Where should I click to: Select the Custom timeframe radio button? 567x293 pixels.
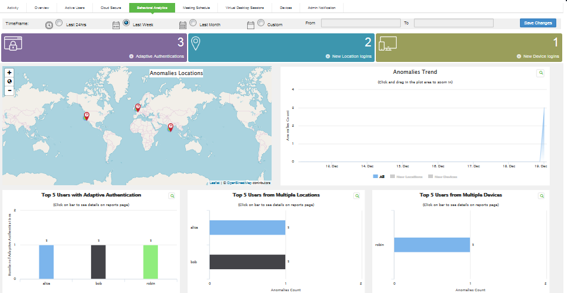point(260,23)
